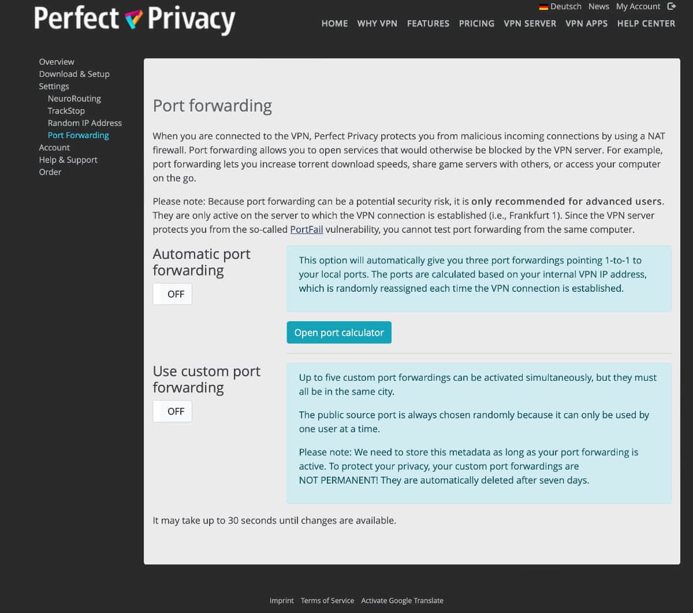The width and height of the screenshot is (693, 613).
Task: Activate Google Translate via footer link
Action: click(402, 600)
